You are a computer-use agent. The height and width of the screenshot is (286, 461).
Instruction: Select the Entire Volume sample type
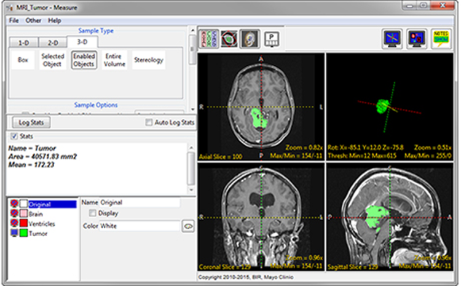point(114,60)
